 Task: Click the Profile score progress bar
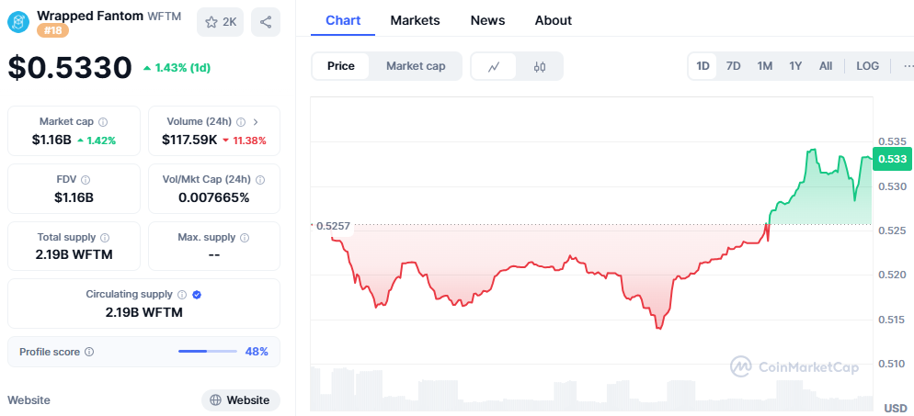click(207, 352)
